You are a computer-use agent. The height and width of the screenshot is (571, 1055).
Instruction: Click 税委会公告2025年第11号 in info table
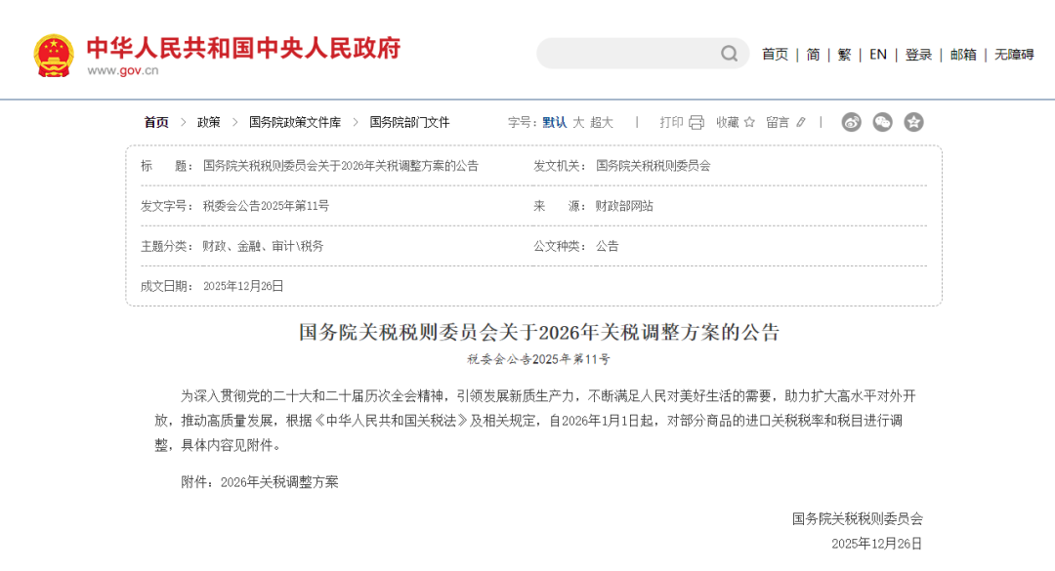point(266,206)
